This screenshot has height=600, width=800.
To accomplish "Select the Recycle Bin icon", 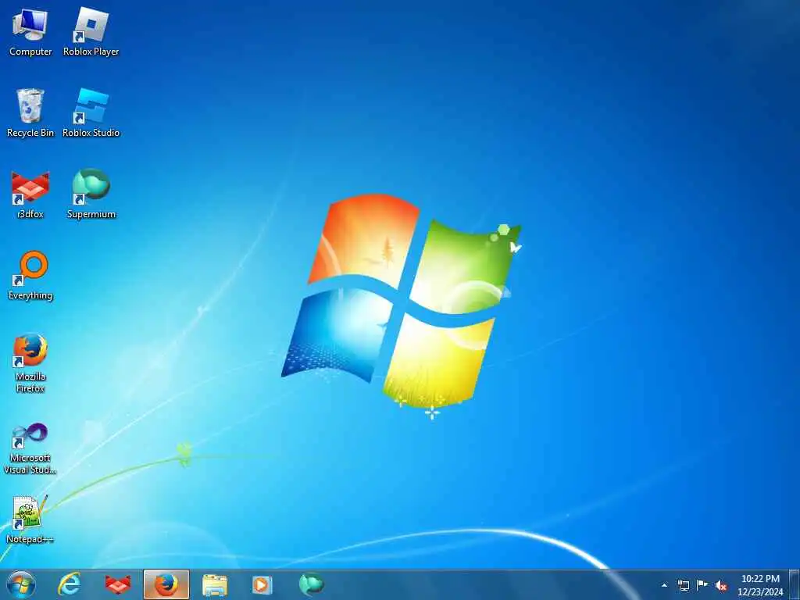I will click(30, 112).
